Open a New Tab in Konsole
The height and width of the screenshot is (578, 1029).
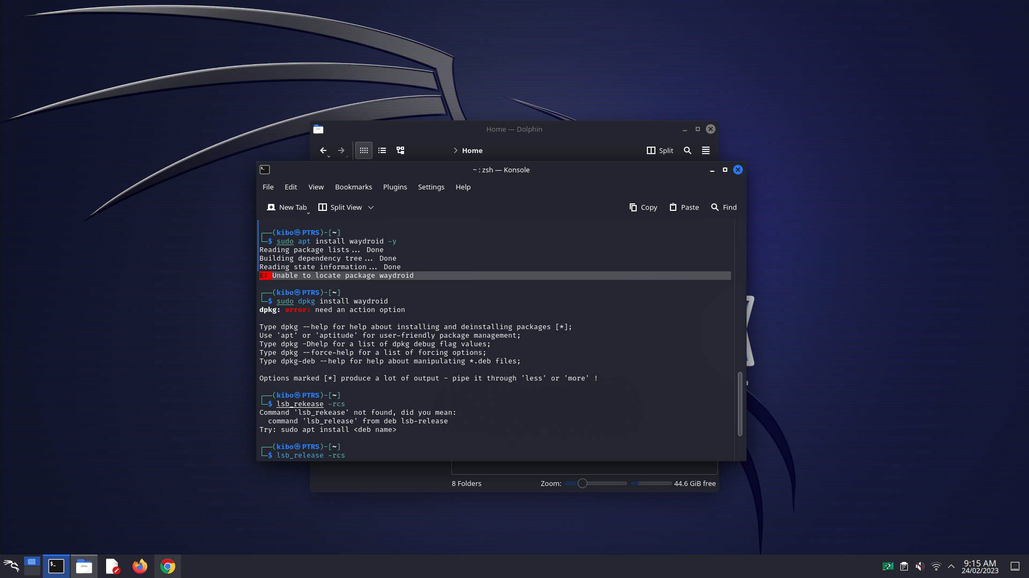tap(287, 207)
